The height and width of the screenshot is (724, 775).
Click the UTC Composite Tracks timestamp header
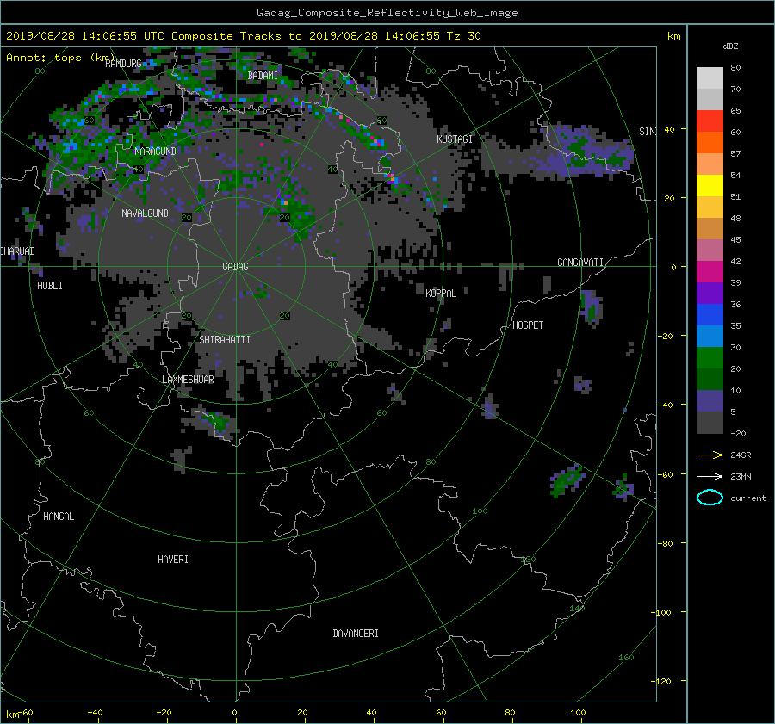coord(243,36)
